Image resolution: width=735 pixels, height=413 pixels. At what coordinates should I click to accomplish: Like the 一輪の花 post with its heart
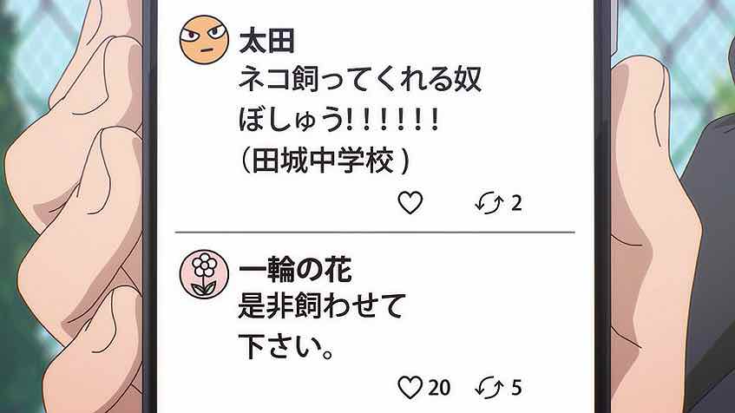tap(410, 388)
